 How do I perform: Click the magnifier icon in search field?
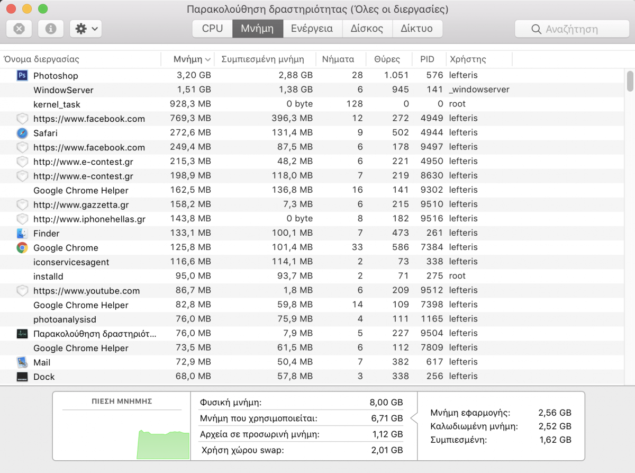pos(536,29)
